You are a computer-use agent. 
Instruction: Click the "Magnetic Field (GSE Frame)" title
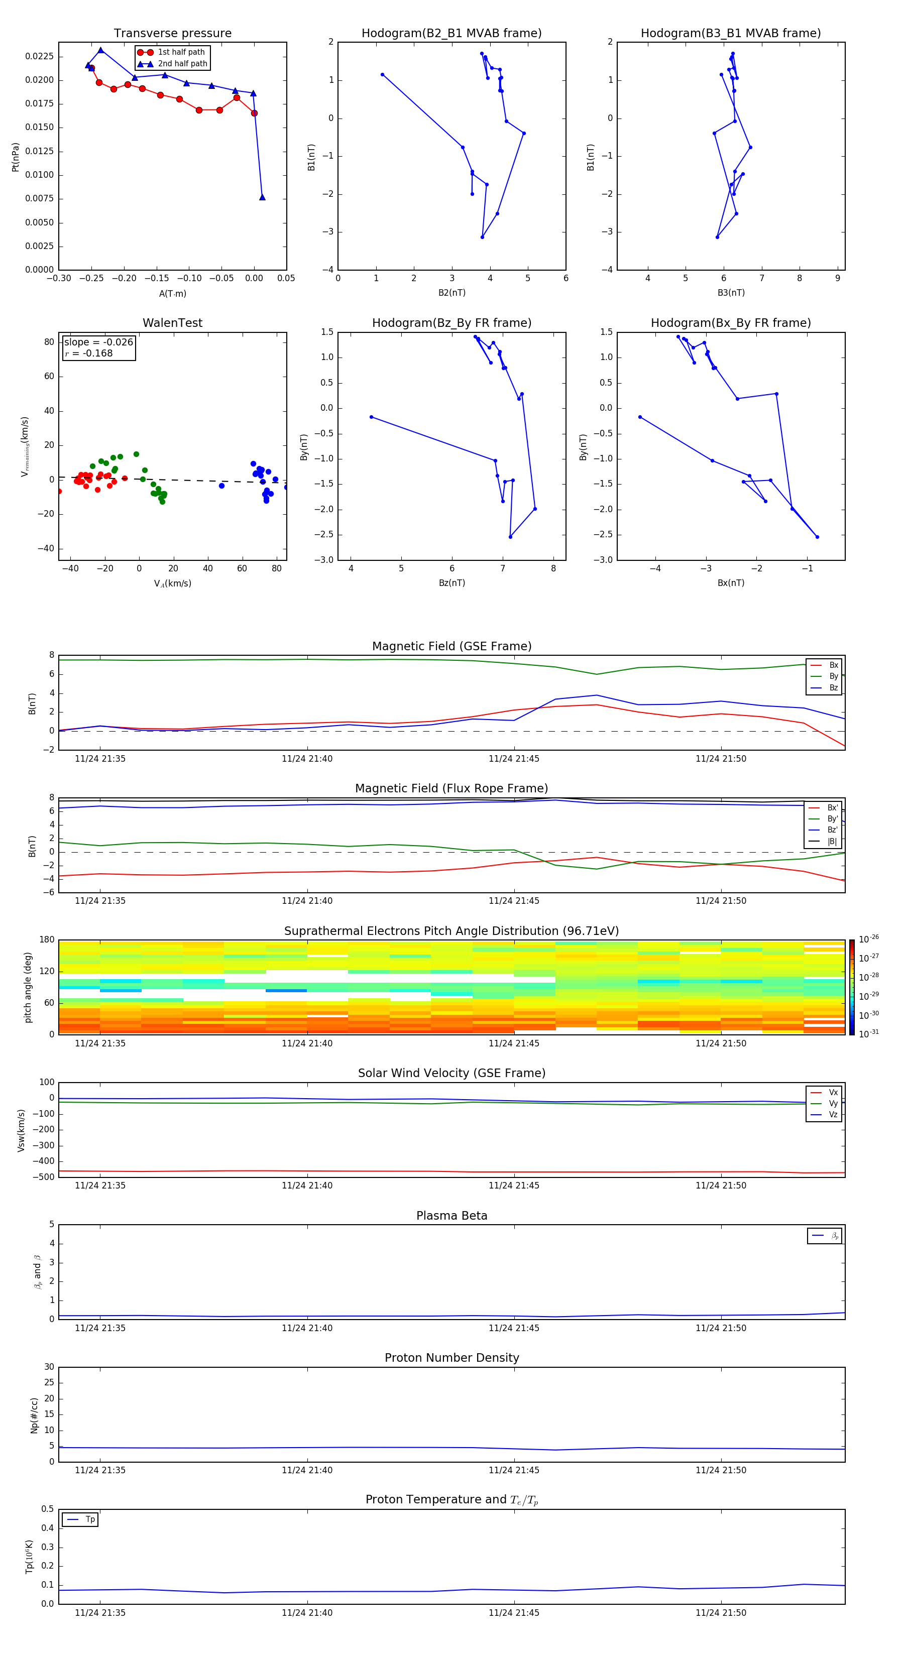(x=451, y=646)
